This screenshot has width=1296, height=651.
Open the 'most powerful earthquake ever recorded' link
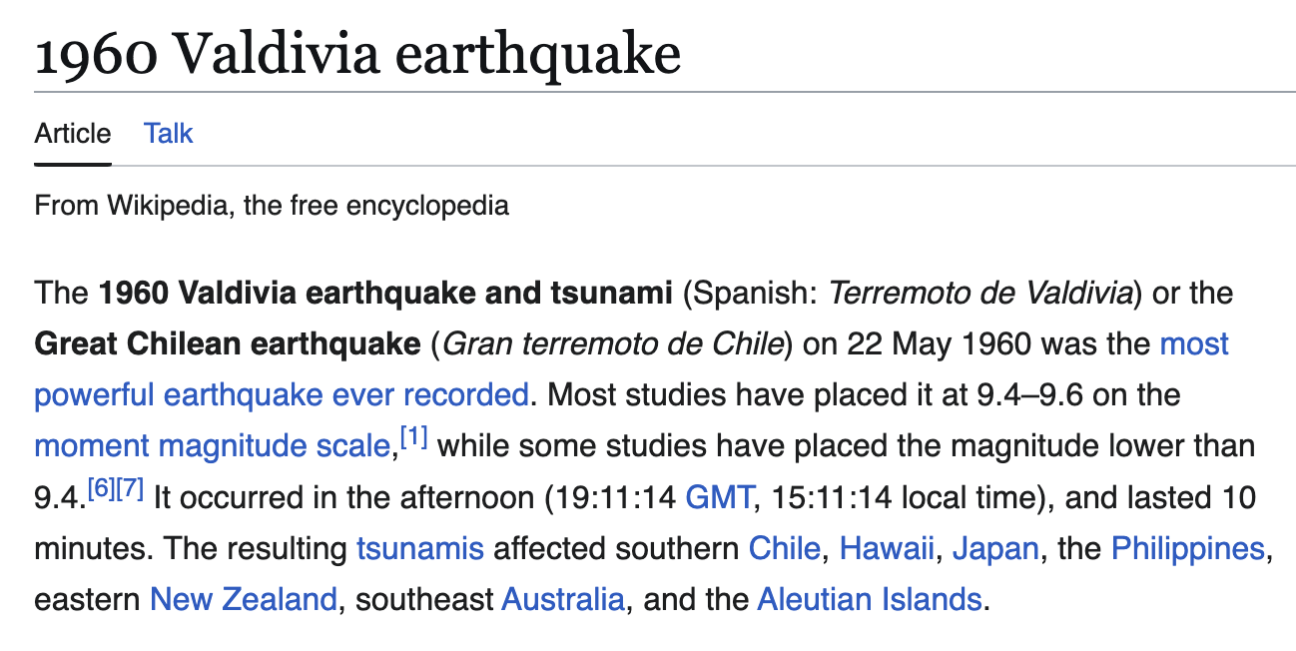point(281,395)
